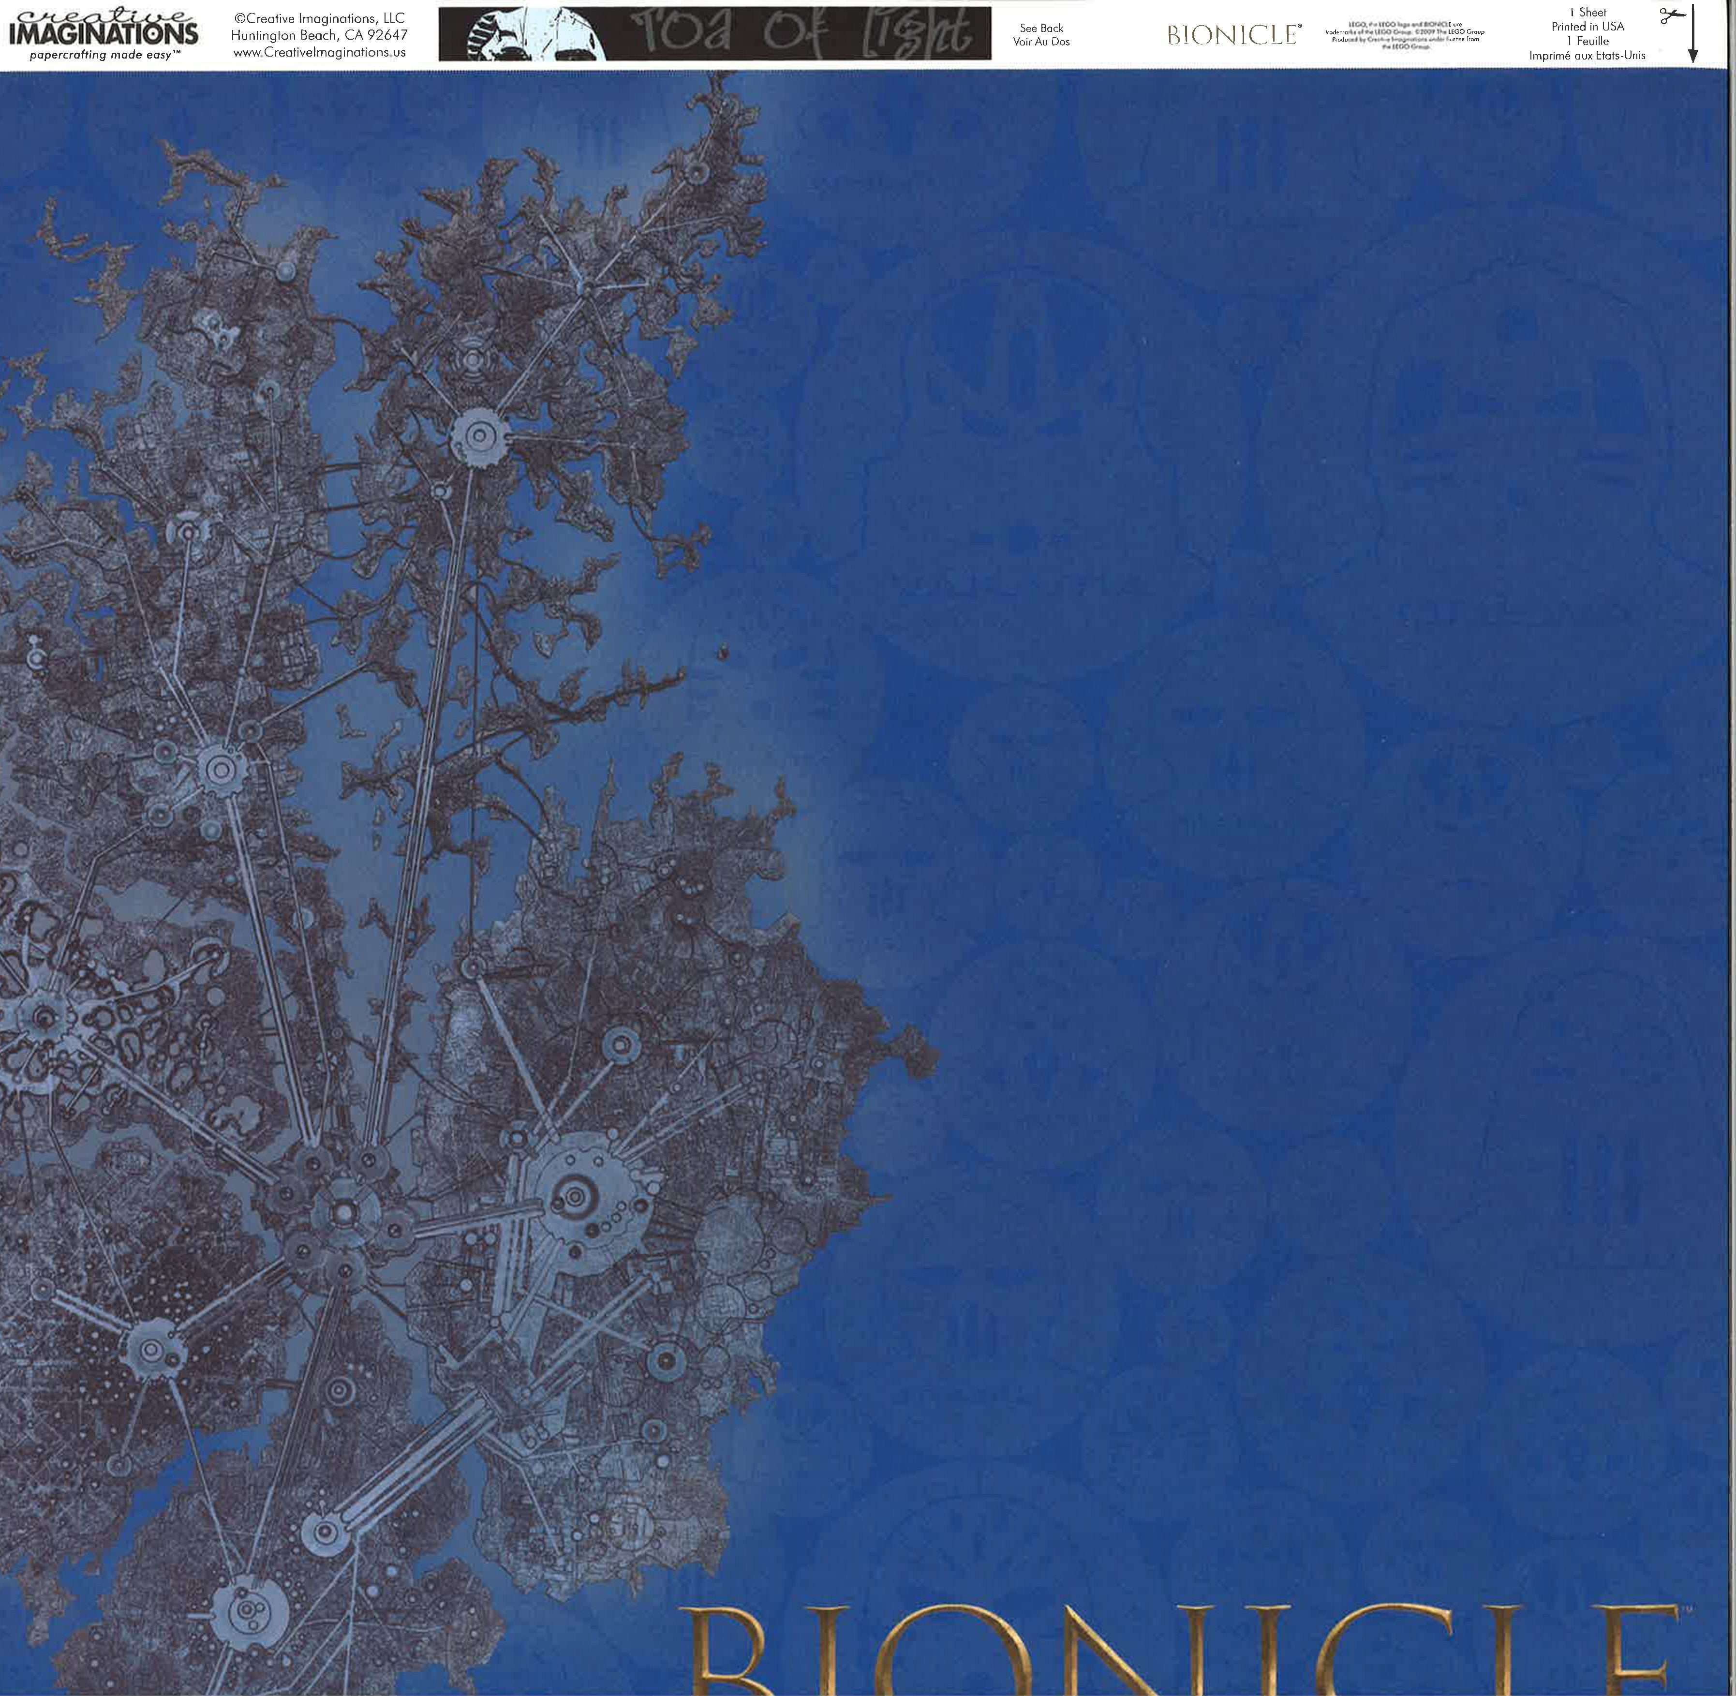Click the scissors cut-line icon
Viewport: 1736px width, 1696px height.
(x=1669, y=16)
